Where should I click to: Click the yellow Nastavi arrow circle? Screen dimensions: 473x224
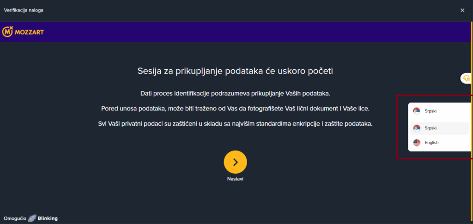point(235,162)
